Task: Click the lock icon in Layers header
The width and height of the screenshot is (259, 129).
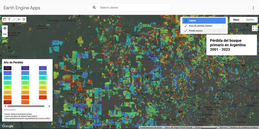Action: 186,21
